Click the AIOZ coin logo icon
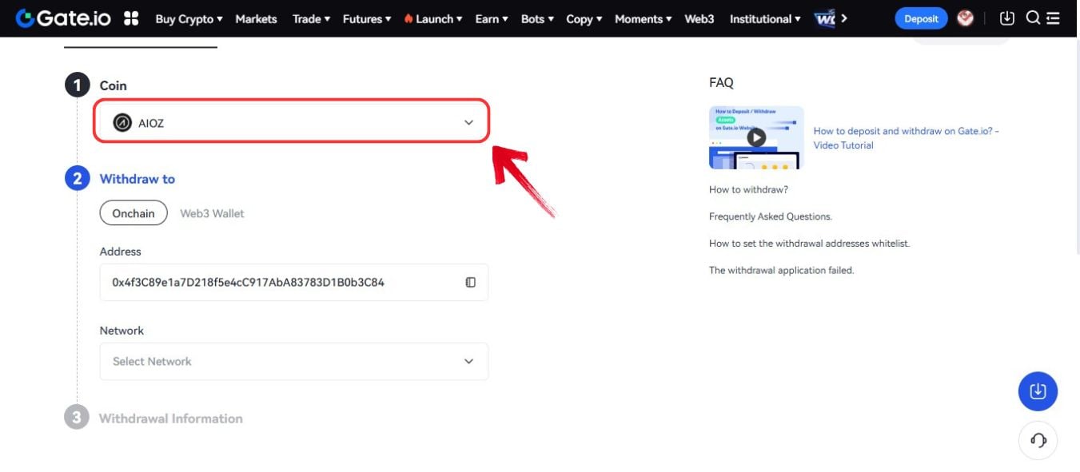 click(122, 122)
